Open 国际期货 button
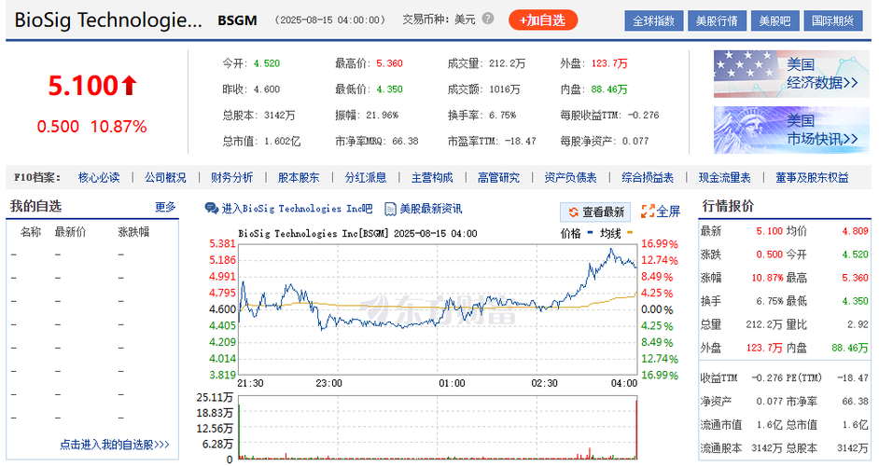This screenshot has width=879, height=466. coord(832,21)
